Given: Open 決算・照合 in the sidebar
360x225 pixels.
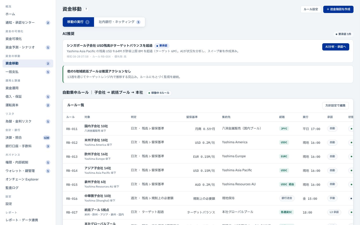Looking at the screenshot, I should coord(28,137).
